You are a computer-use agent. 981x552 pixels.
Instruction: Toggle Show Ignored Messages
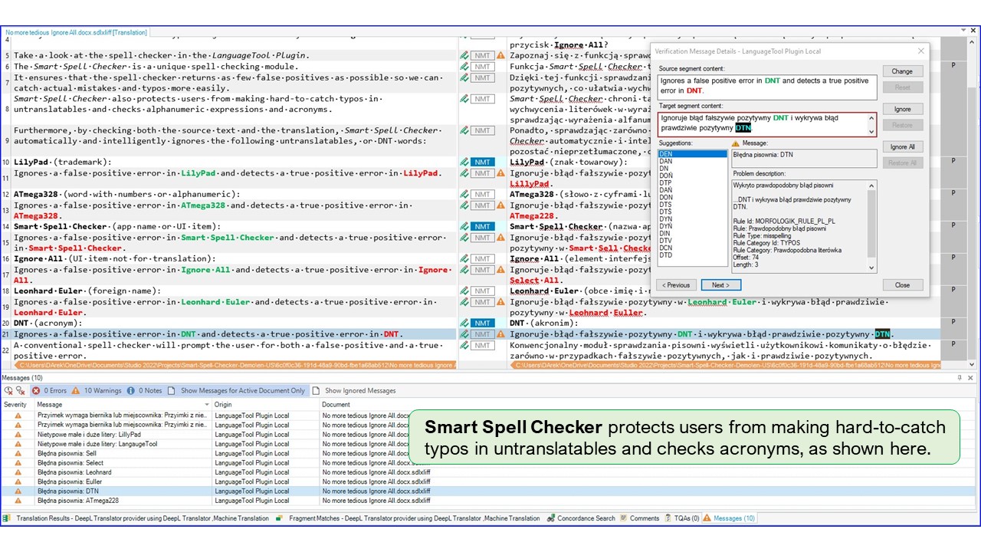pos(354,390)
